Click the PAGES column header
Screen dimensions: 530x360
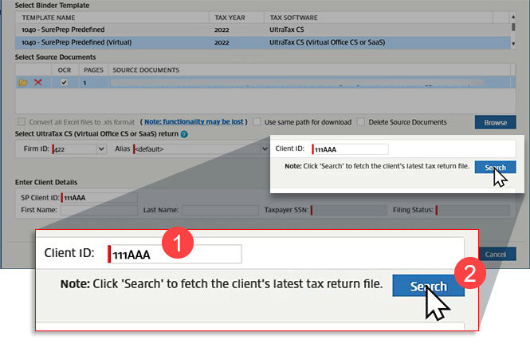[93, 70]
